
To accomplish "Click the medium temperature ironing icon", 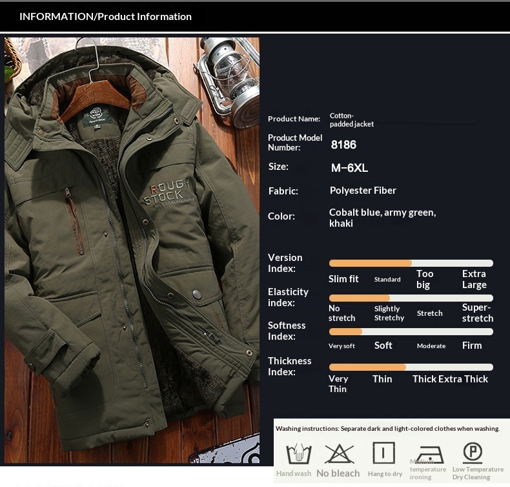I will coord(429,453).
